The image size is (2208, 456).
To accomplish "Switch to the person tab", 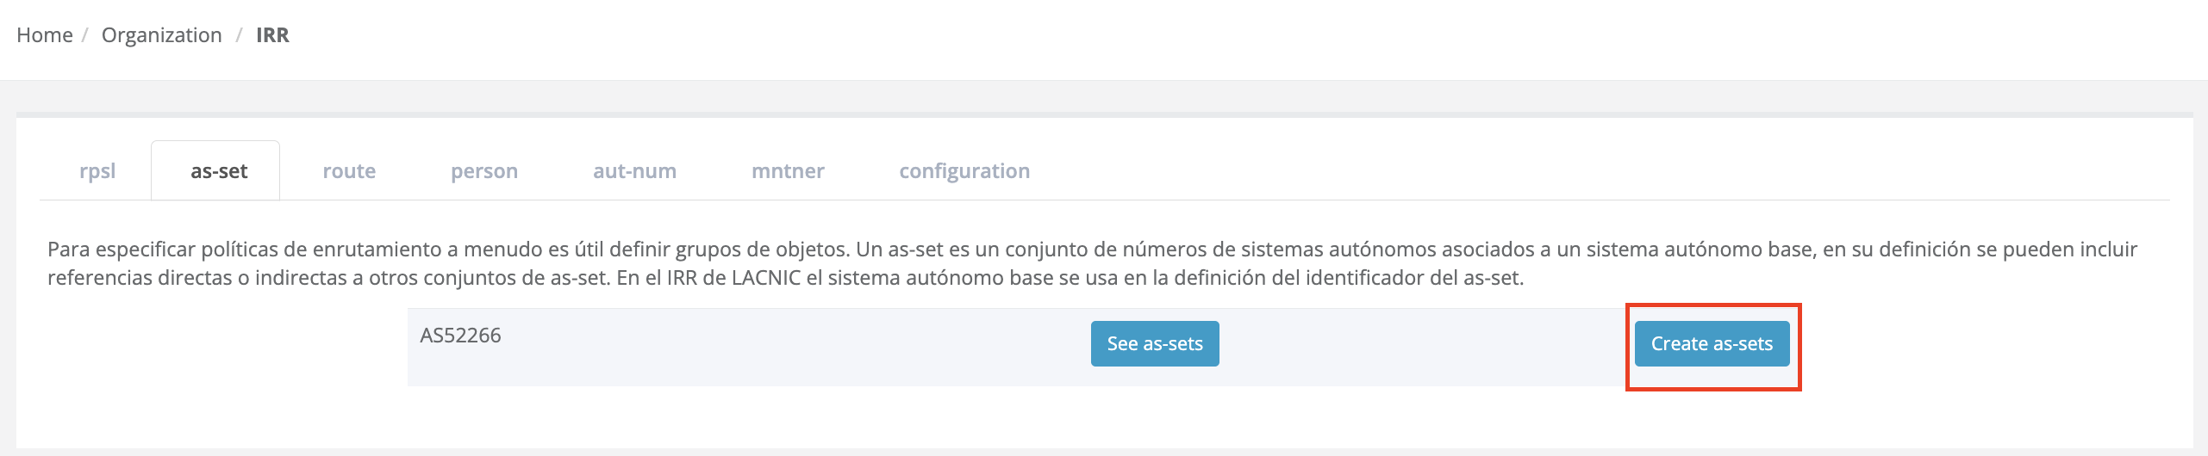I will tap(484, 171).
